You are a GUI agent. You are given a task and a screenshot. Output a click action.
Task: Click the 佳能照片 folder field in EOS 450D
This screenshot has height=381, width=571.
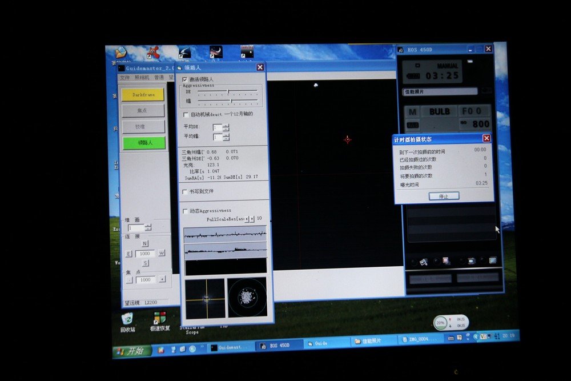[x=440, y=92]
